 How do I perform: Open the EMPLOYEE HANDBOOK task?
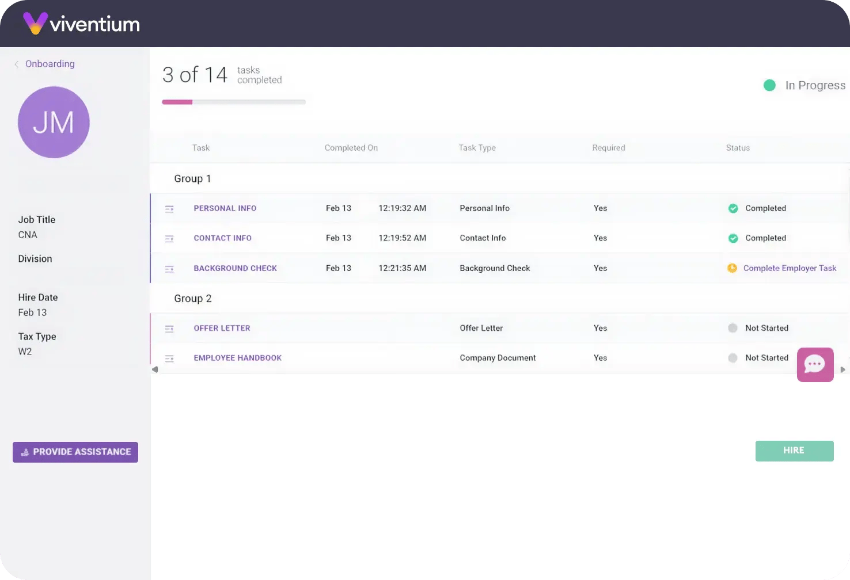click(x=237, y=358)
